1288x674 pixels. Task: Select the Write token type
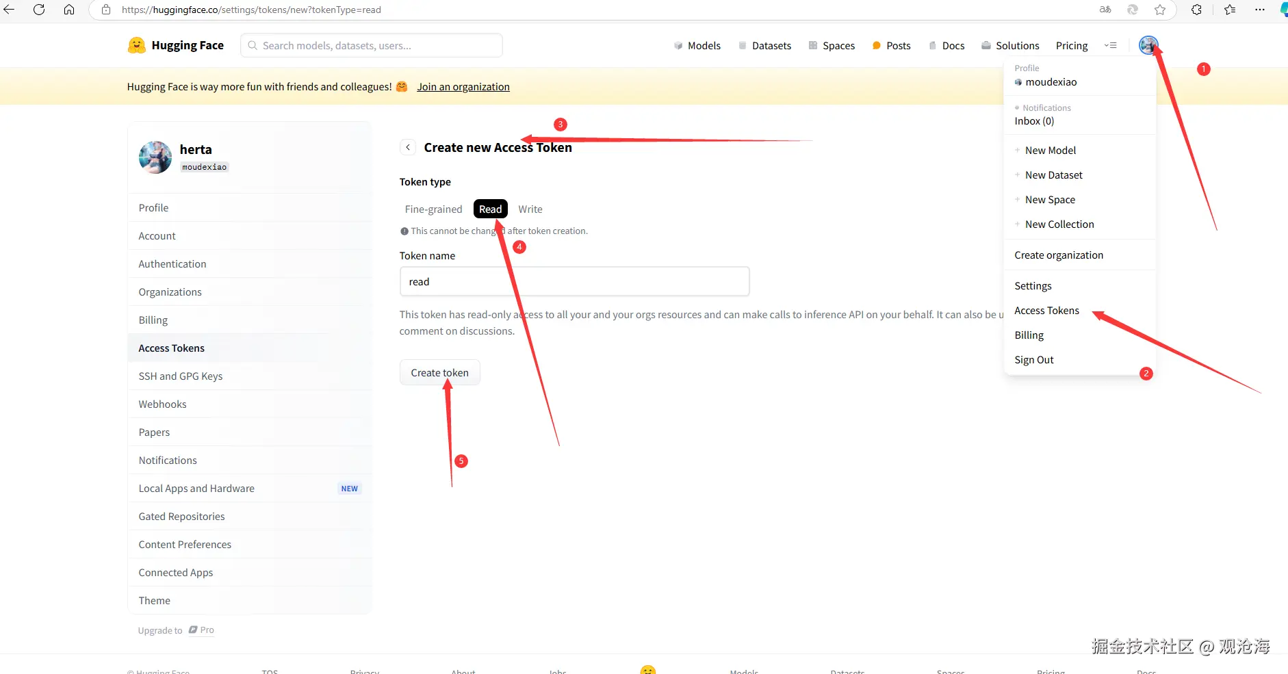pyautogui.click(x=530, y=209)
